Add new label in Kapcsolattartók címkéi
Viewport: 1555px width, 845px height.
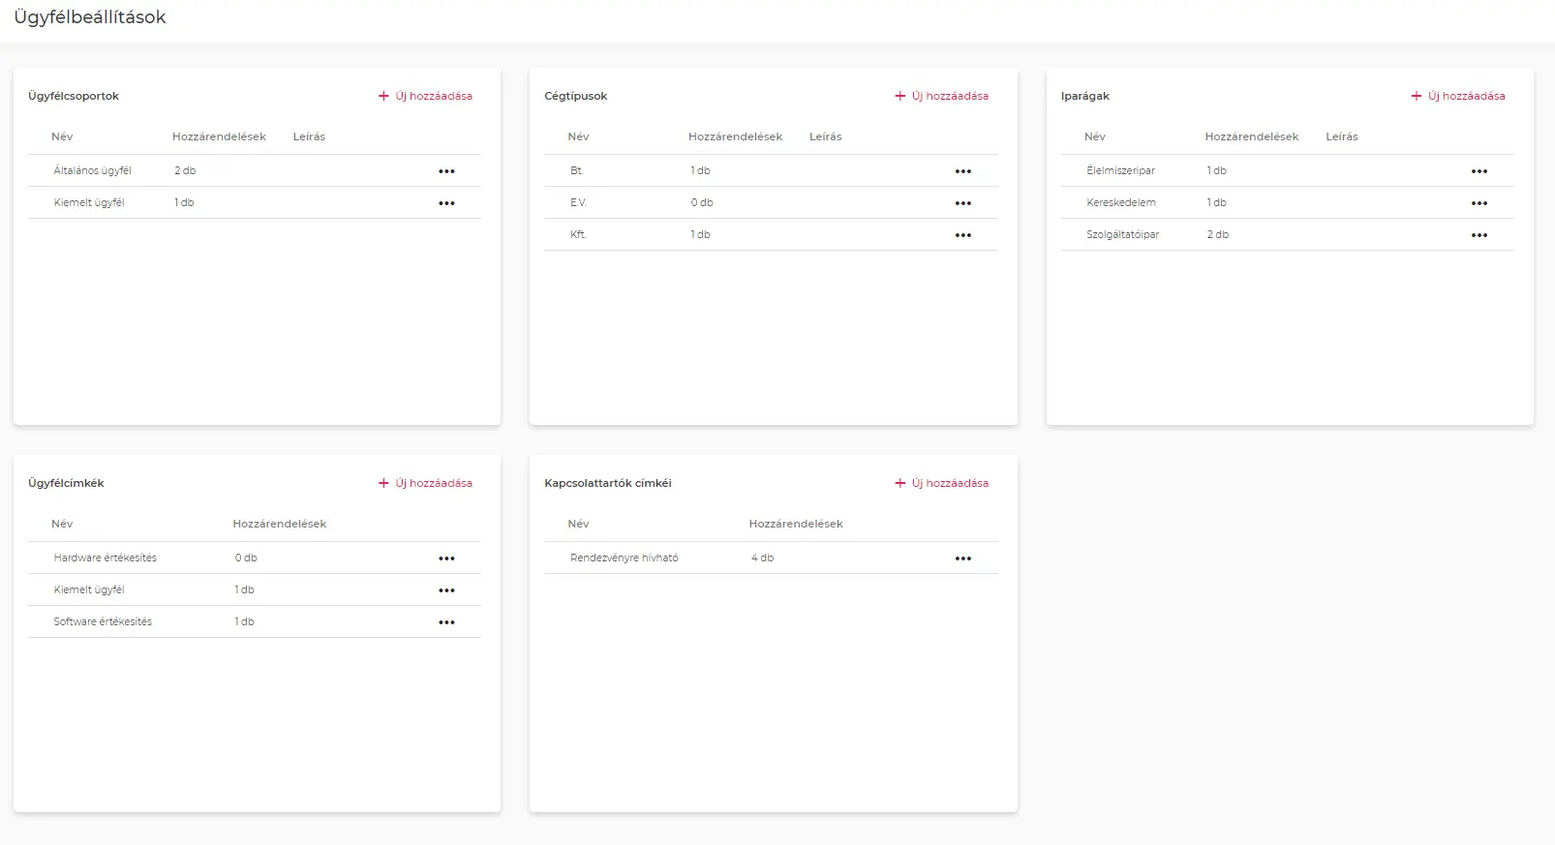(941, 483)
